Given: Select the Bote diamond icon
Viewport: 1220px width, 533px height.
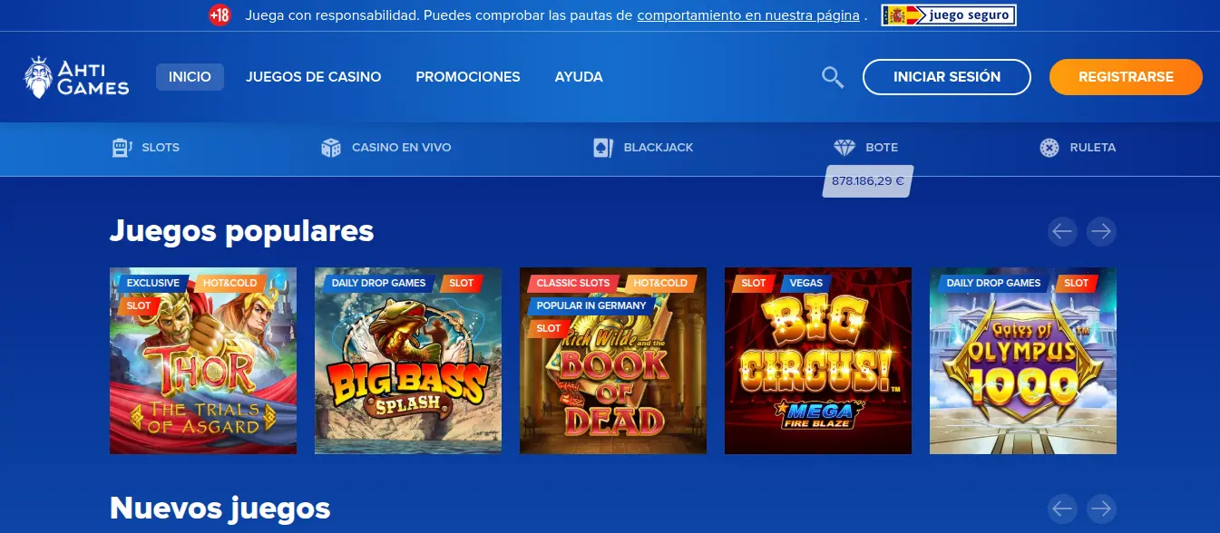Looking at the screenshot, I should click(x=844, y=148).
